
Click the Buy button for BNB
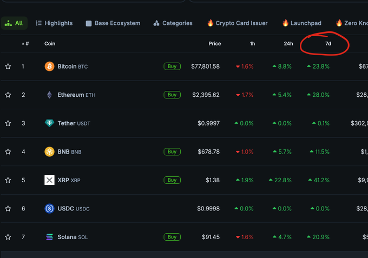tap(172, 152)
